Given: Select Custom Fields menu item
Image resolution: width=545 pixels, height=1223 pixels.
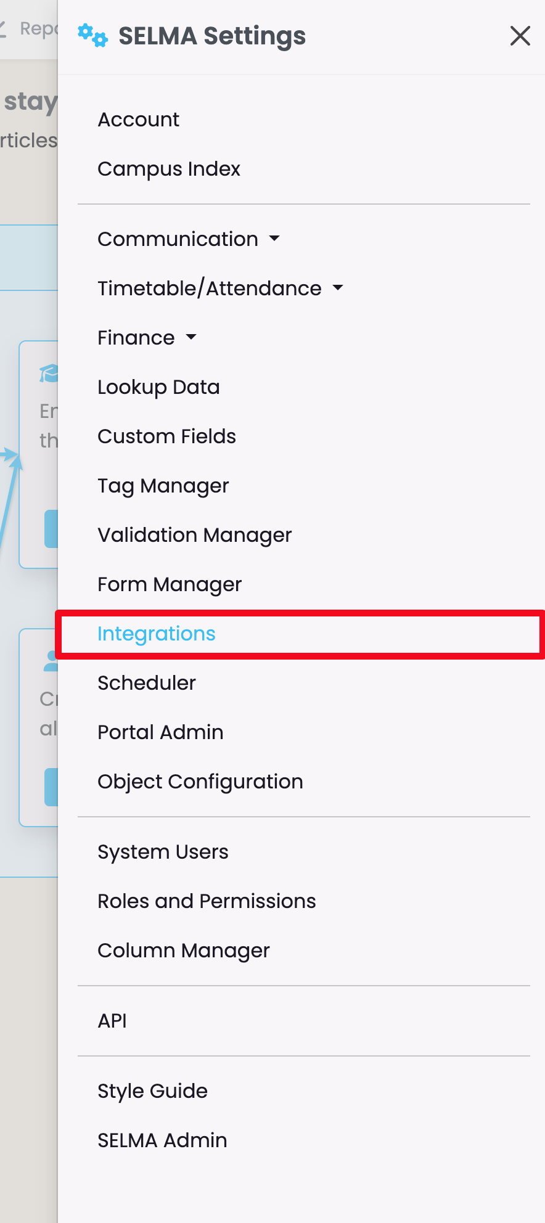Looking at the screenshot, I should coord(166,436).
